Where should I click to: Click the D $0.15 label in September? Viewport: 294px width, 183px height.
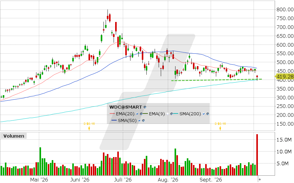(220, 124)
